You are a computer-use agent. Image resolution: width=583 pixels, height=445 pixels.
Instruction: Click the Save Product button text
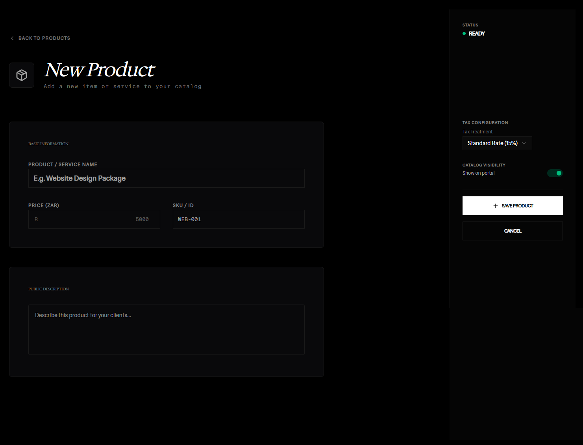[517, 206]
